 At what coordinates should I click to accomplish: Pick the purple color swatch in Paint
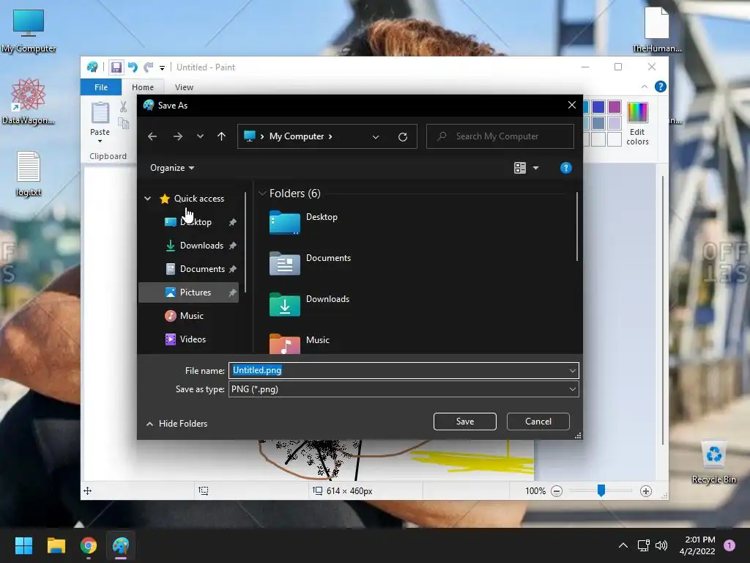(x=615, y=107)
